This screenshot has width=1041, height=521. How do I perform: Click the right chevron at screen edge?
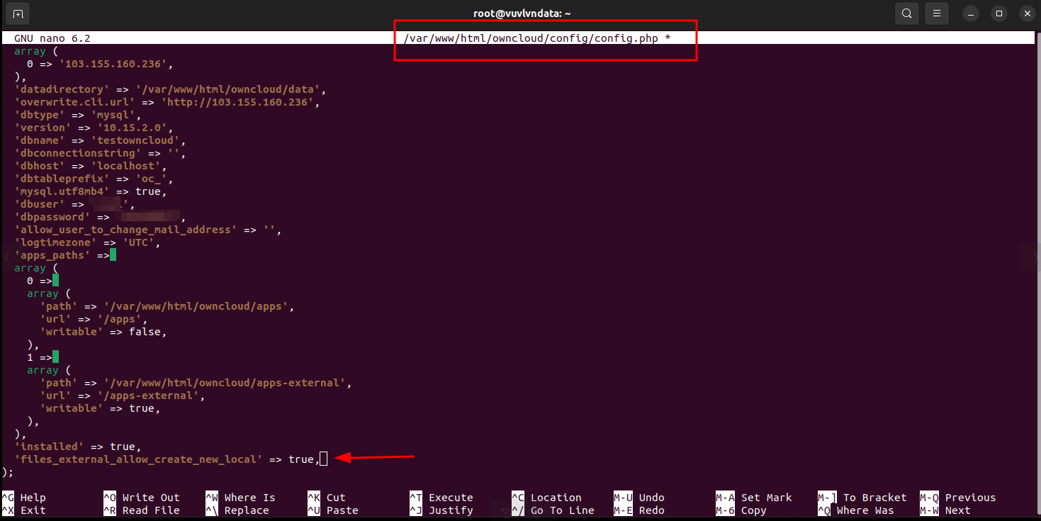point(1032,257)
